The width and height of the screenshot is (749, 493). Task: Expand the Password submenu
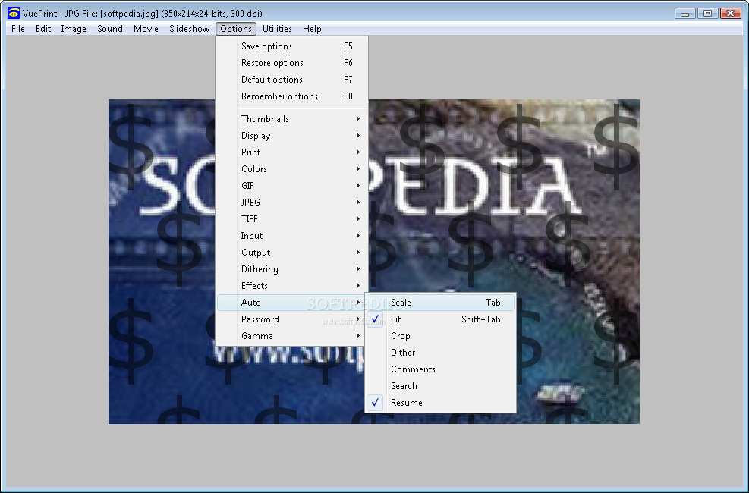291,319
